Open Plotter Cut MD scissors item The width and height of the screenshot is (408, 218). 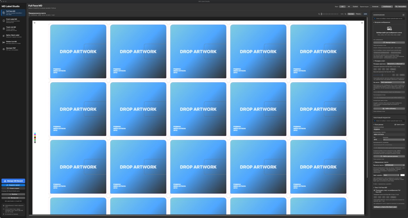pos(13,42)
